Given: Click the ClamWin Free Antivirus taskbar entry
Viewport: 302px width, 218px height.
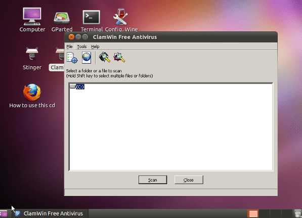Looking at the screenshot, I should [49, 213].
